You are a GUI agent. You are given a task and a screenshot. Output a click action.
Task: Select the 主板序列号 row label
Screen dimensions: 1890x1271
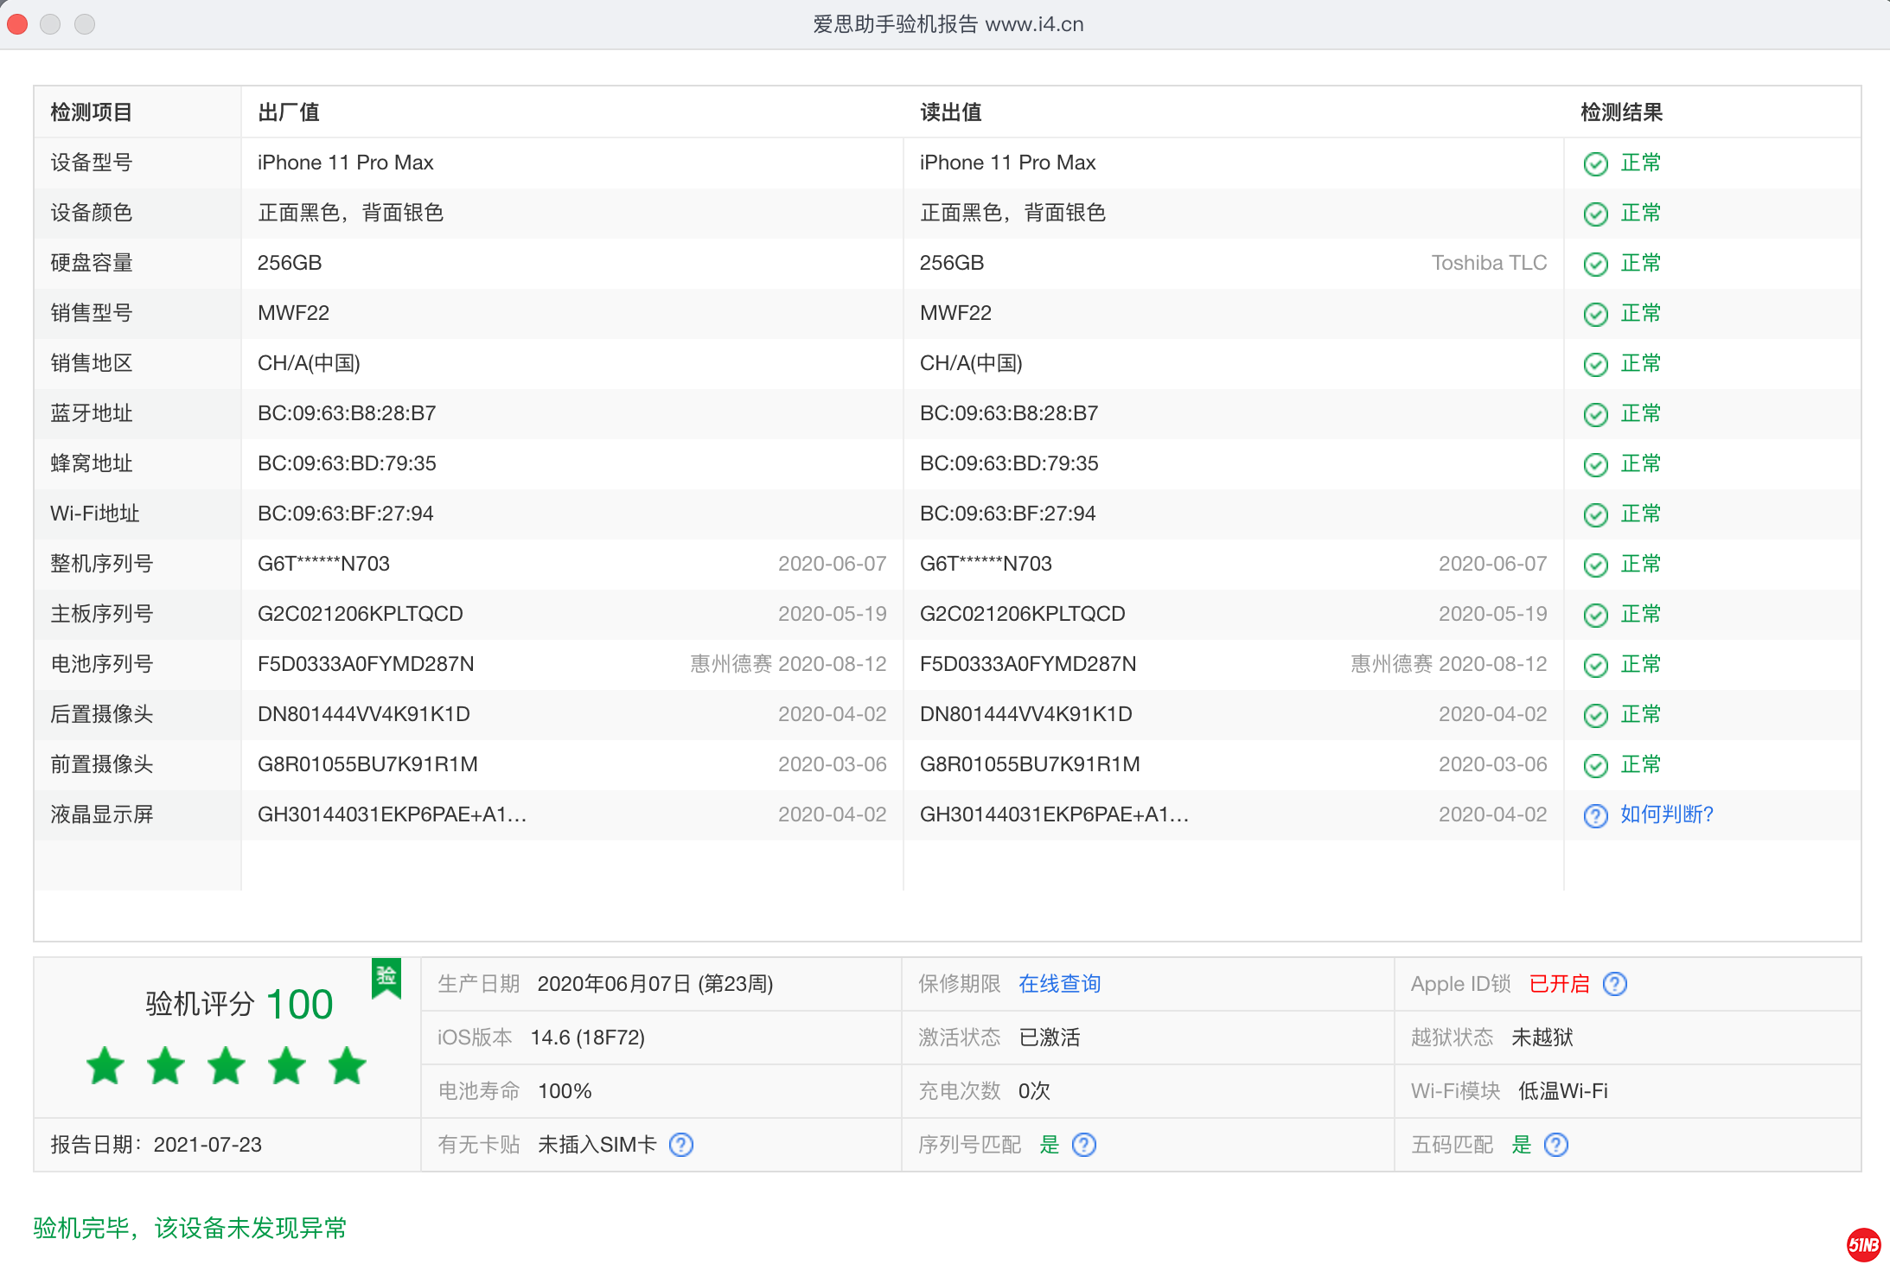(x=101, y=614)
